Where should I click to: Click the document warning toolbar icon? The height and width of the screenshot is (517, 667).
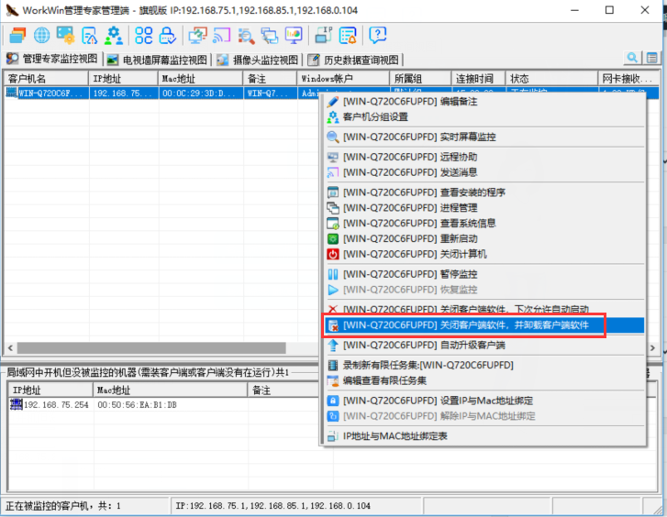point(90,35)
